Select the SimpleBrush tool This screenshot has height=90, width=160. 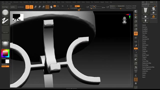tap(153, 17)
